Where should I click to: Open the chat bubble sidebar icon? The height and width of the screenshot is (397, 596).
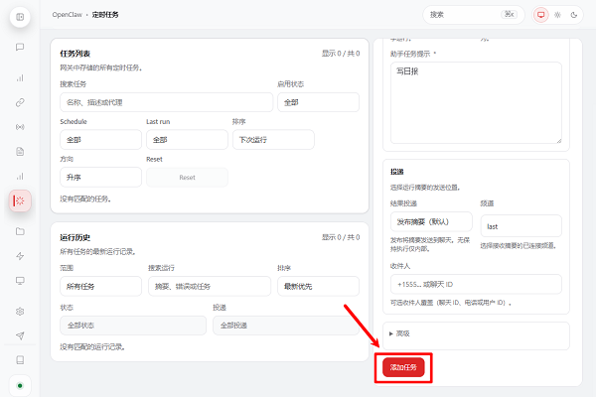click(x=20, y=47)
